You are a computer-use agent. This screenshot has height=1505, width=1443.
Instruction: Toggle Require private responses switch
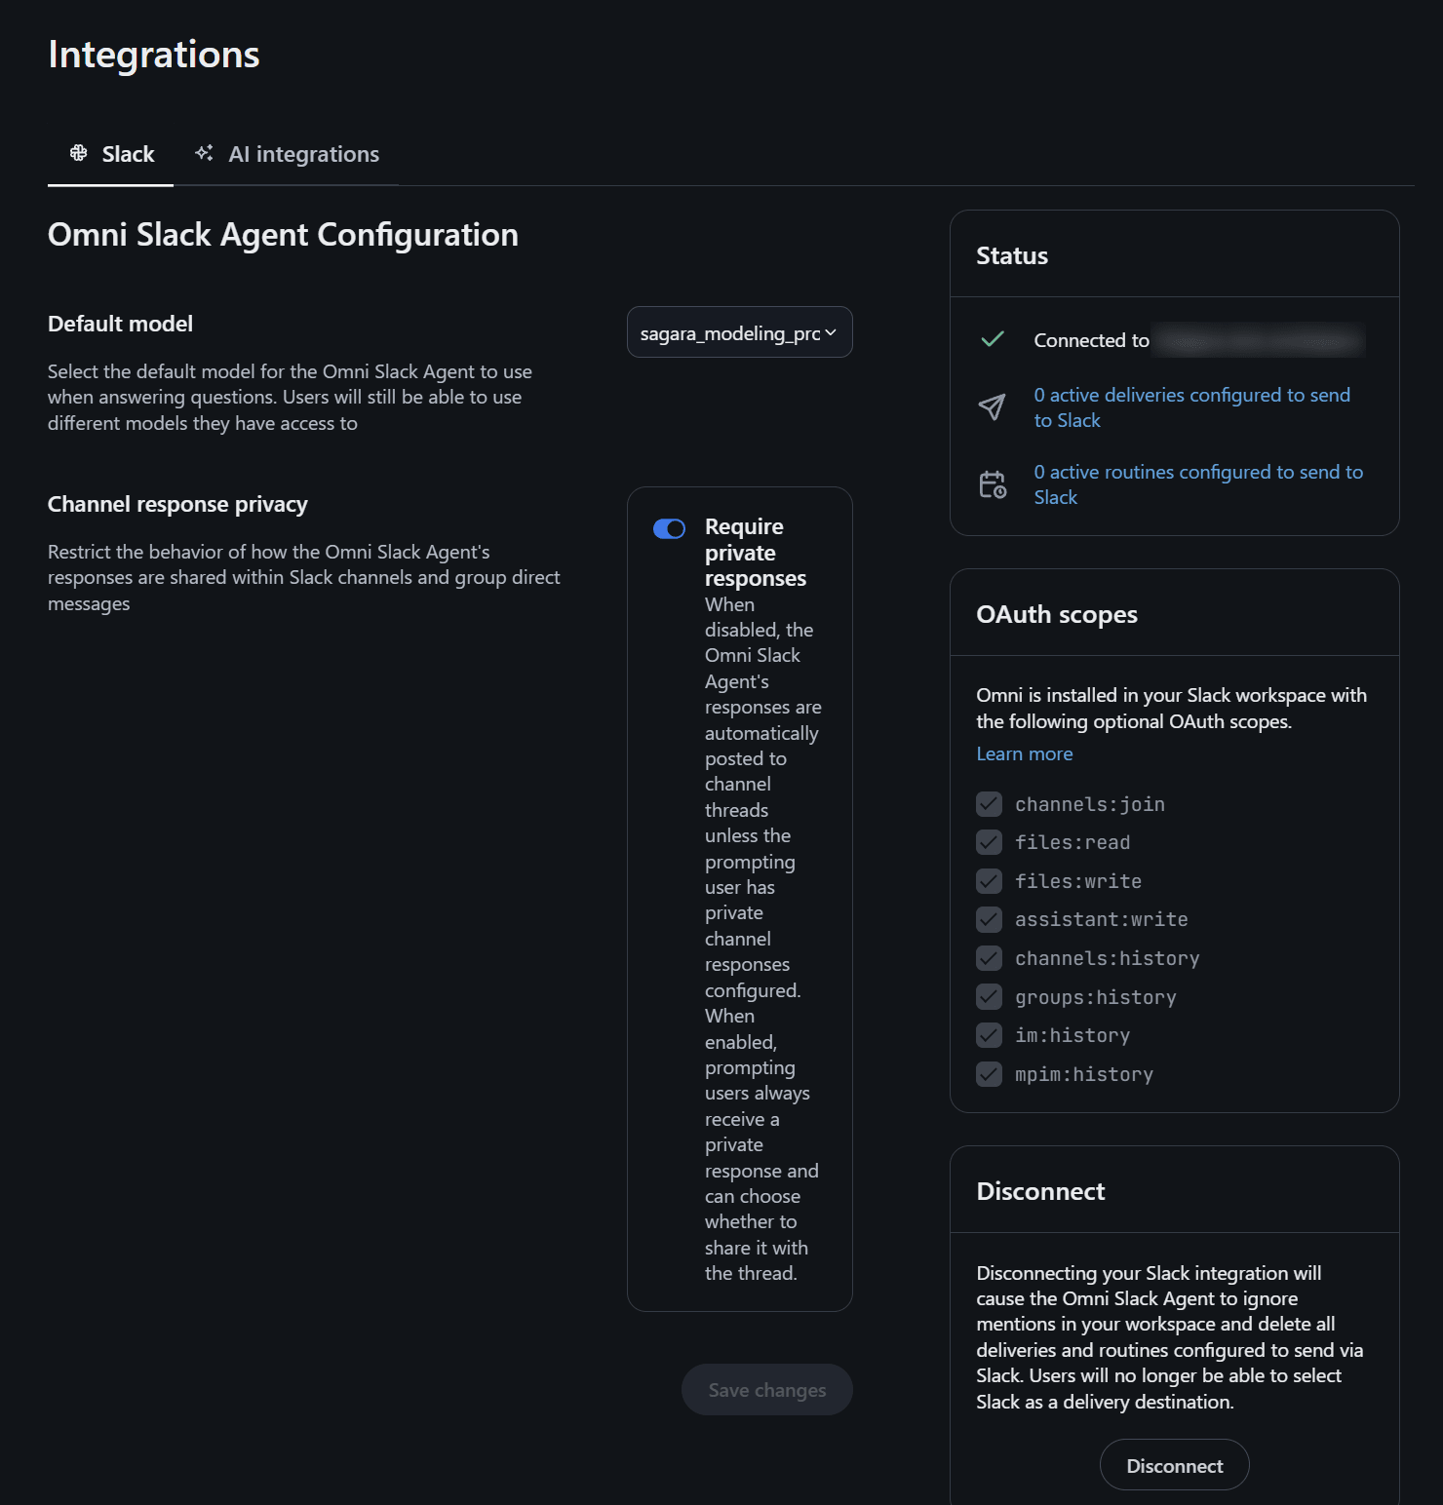[670, 528]
